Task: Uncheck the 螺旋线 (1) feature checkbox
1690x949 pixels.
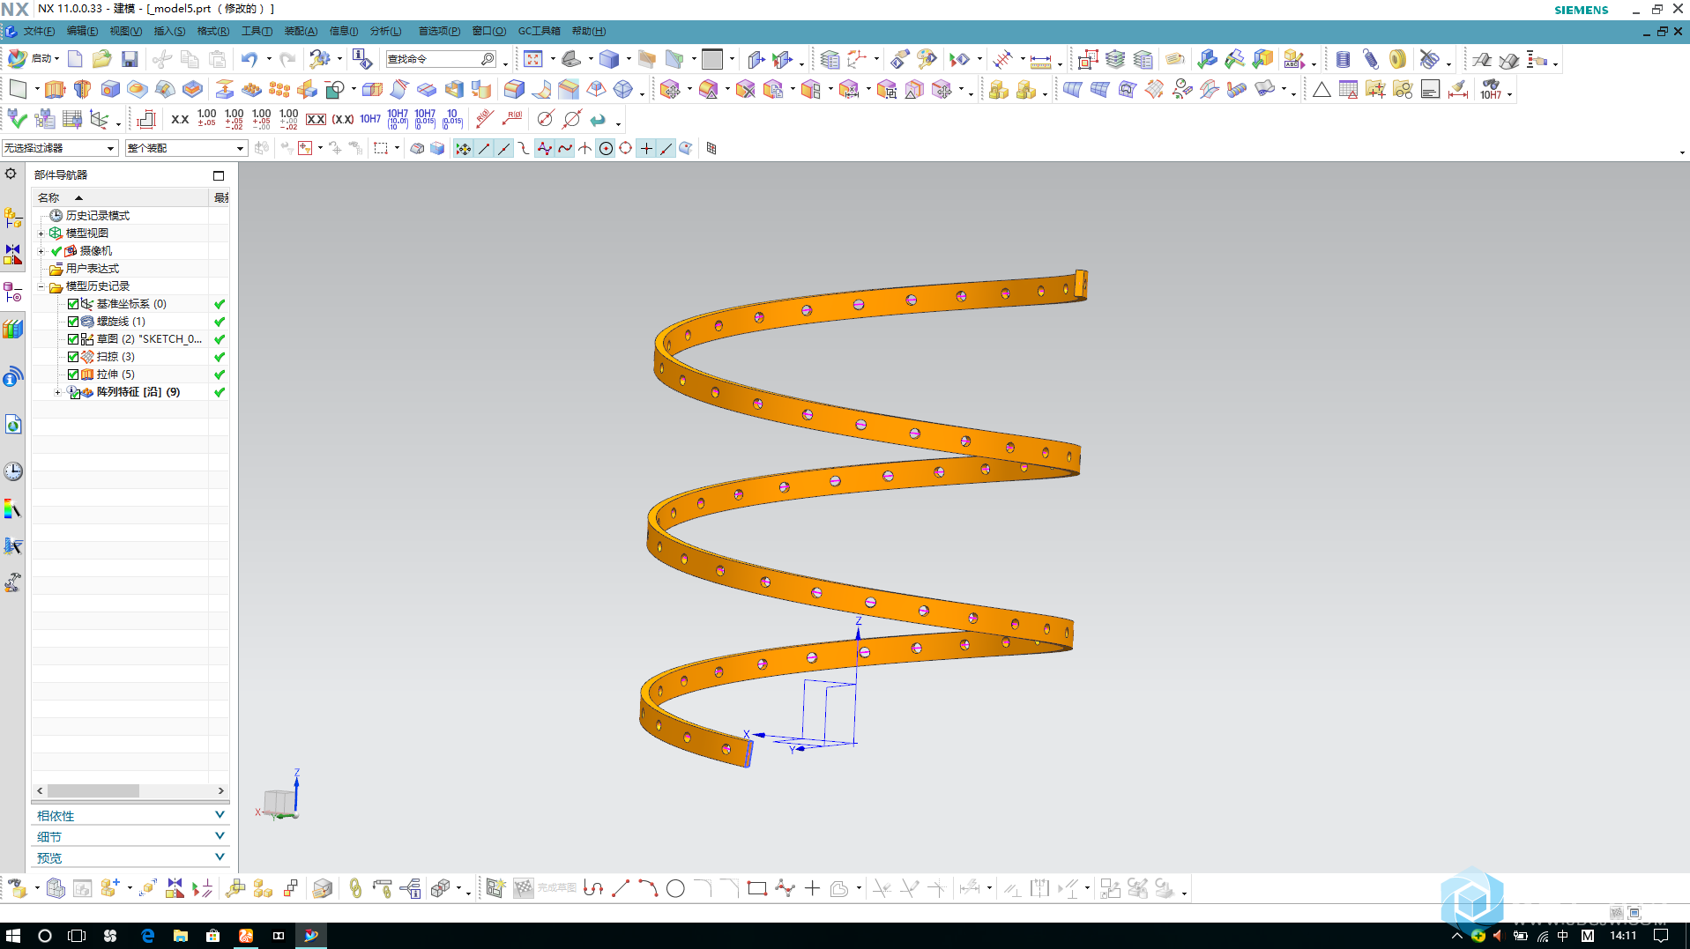Action: (73, 322)
